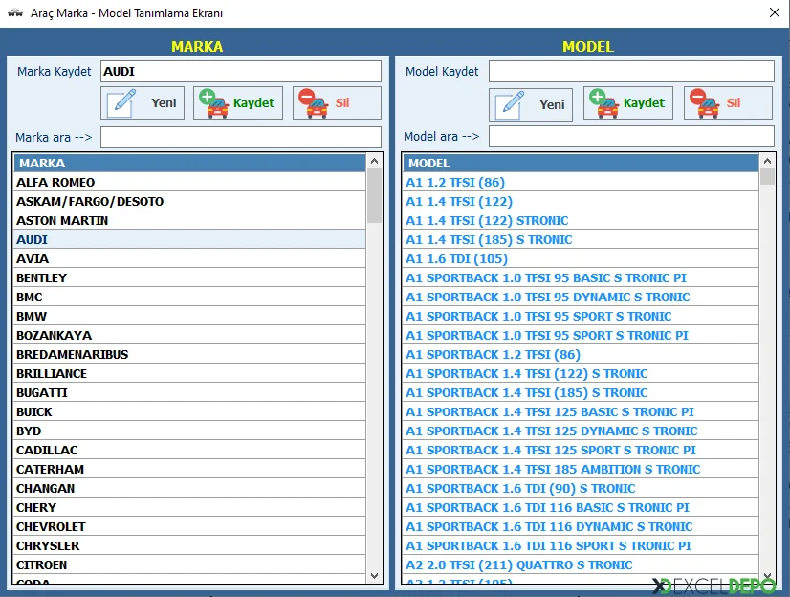Viewport: 790px width, 597px height.
Task: Focus the Model Kaydet text field
Action: (x=630, y=72)
